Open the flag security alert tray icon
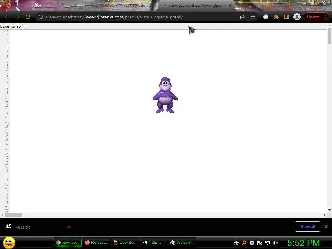332x249 pixels. (260, 243)
